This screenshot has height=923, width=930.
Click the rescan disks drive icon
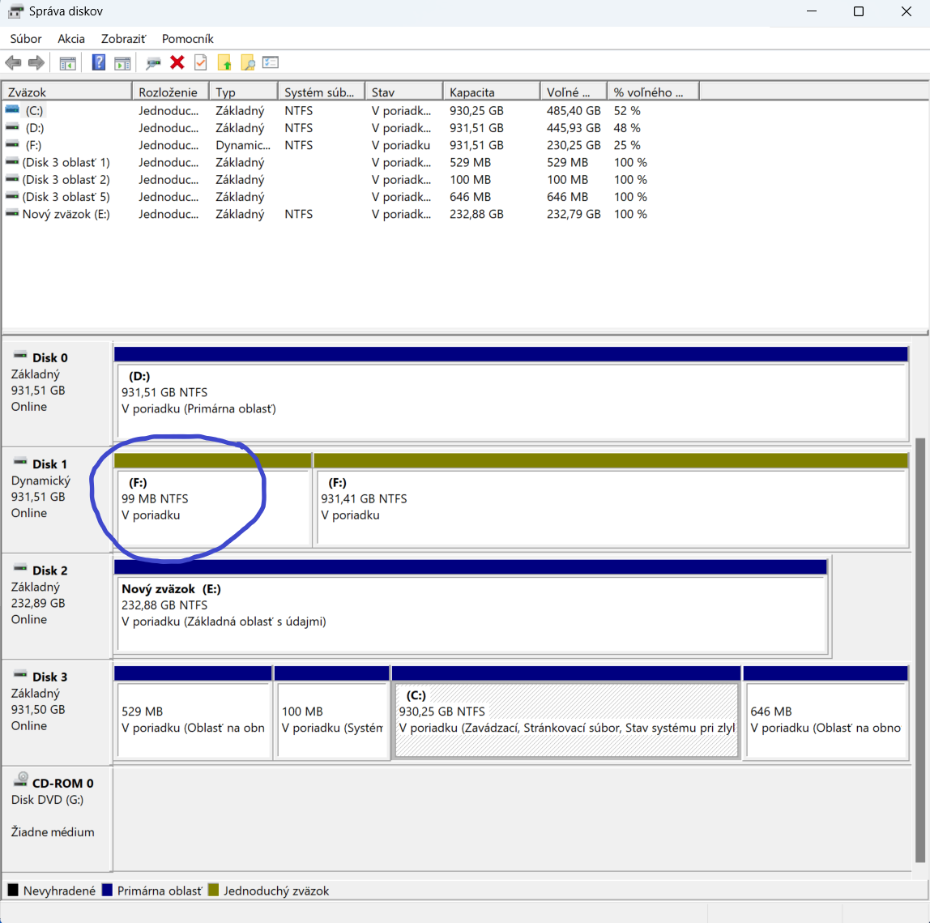[x=153, y=62]
